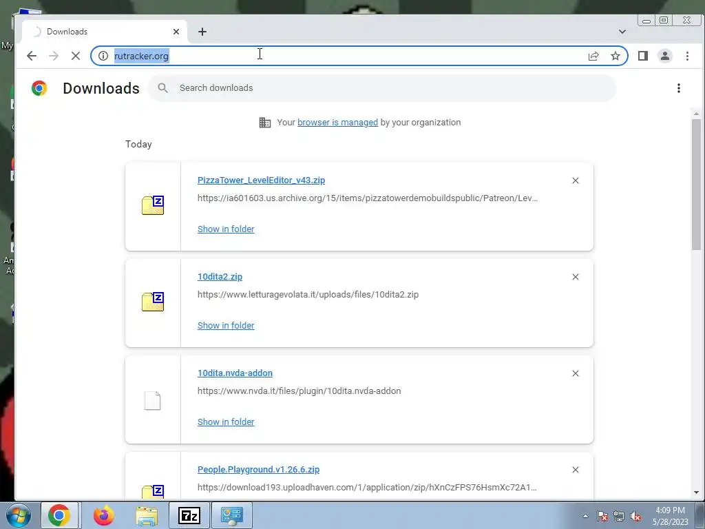This screenshot has height=529, width=705.
Task: Open PizzaTower_LevelEditor_v43.zip file link
Action: [x=261, y=180]
